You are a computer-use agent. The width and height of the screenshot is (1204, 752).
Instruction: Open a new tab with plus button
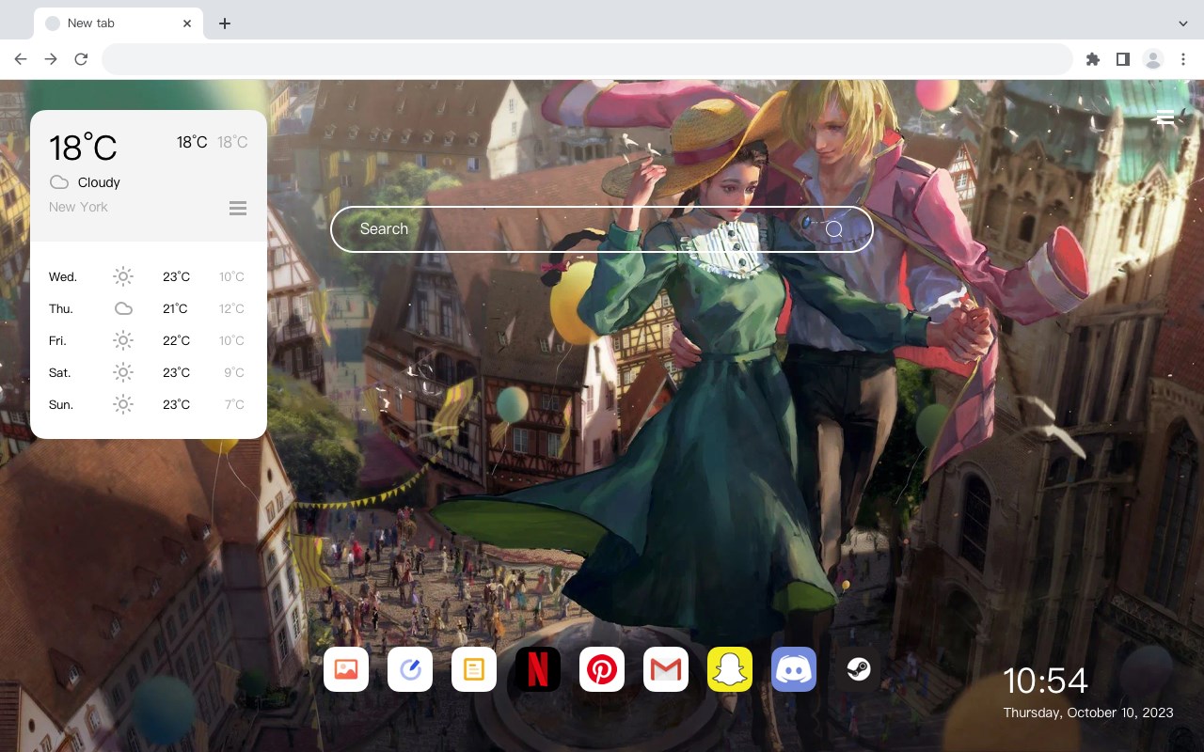tap(224, 23)
